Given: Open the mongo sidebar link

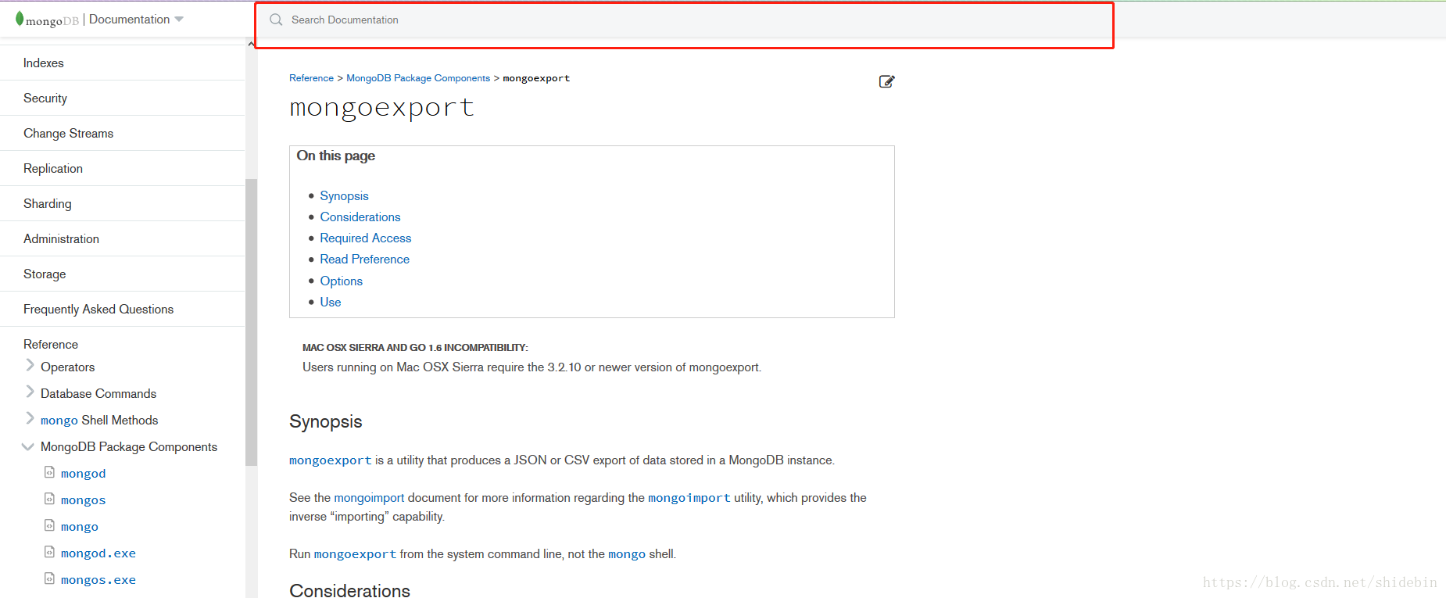Looking at the screenshot, I should (x=80, y=527).
